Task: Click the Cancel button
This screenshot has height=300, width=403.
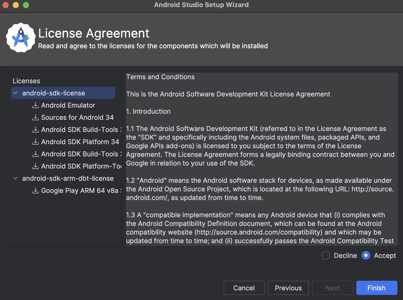Action: (x=244, y=288)
